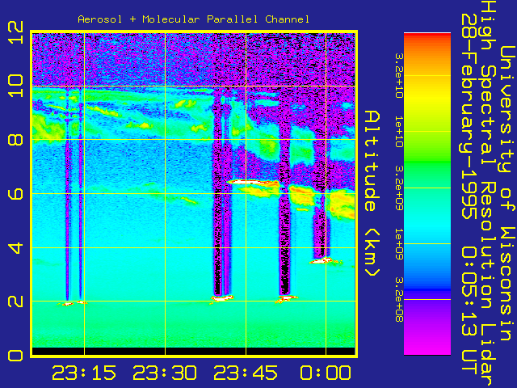Click the white cloud base near 3.5 km
The width and height of the screenshot is (517, 388).
point(322,260)
